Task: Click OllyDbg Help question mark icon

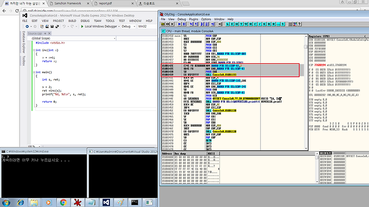Action: click(x=299, y=24)
